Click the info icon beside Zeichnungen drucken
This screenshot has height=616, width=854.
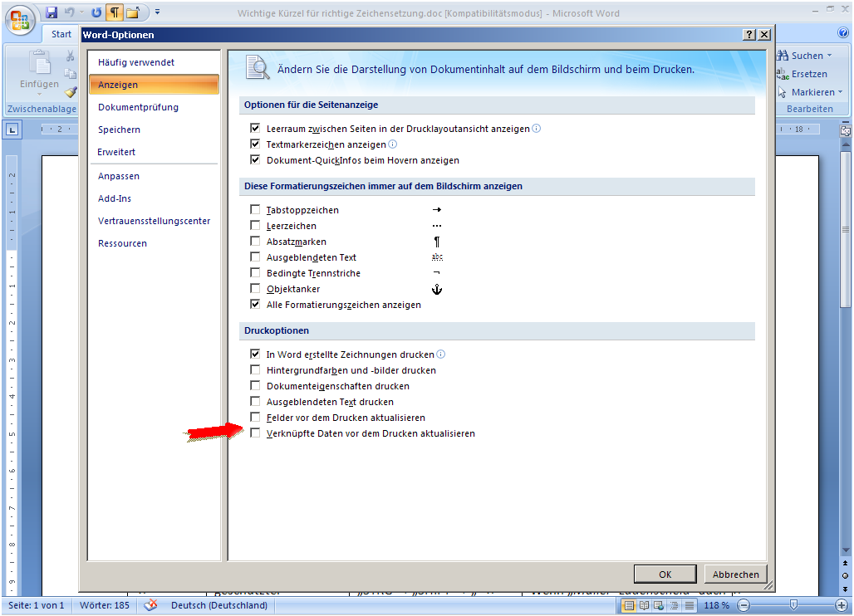[441, 354]
